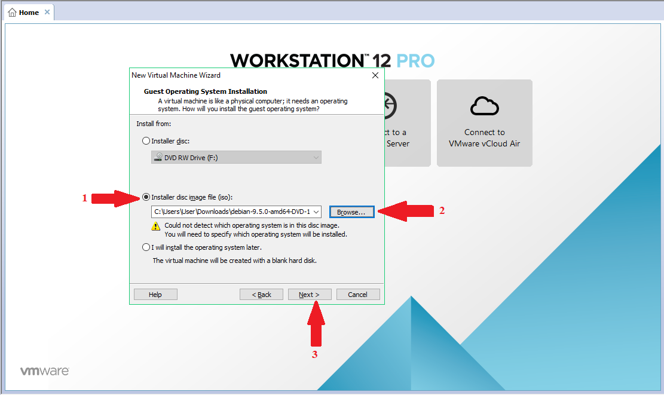664x395 pixels.
Task: Click 'Could not detect which operating system' text
Action: click(252, 226)
